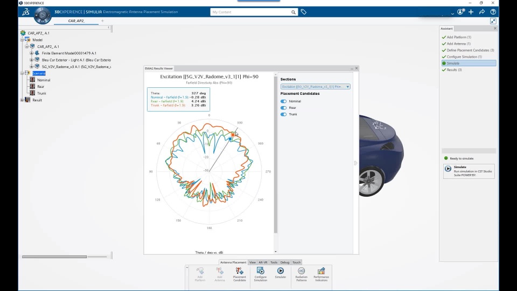The height and width of the screenshot is (291, 517).
Task: Switch to the View tab
Action: point(252,262)
